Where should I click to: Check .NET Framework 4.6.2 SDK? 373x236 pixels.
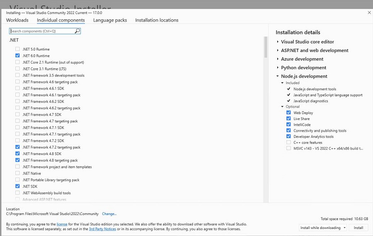pos(17,101)
